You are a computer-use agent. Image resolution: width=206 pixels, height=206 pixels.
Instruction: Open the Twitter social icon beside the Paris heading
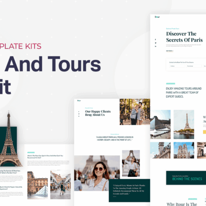[156, 43]
